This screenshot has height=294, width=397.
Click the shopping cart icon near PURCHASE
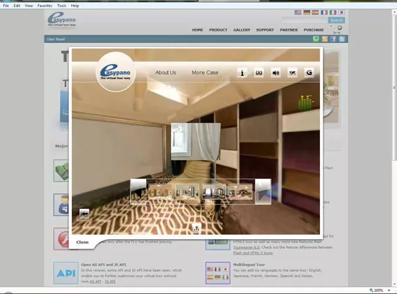337,29
